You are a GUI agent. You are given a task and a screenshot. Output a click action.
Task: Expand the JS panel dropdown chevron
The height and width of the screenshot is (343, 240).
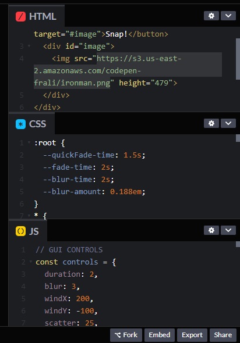click(228, 230)
